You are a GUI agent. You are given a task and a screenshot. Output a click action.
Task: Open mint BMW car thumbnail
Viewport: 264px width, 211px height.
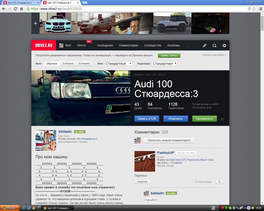click(x=58, y=23)
